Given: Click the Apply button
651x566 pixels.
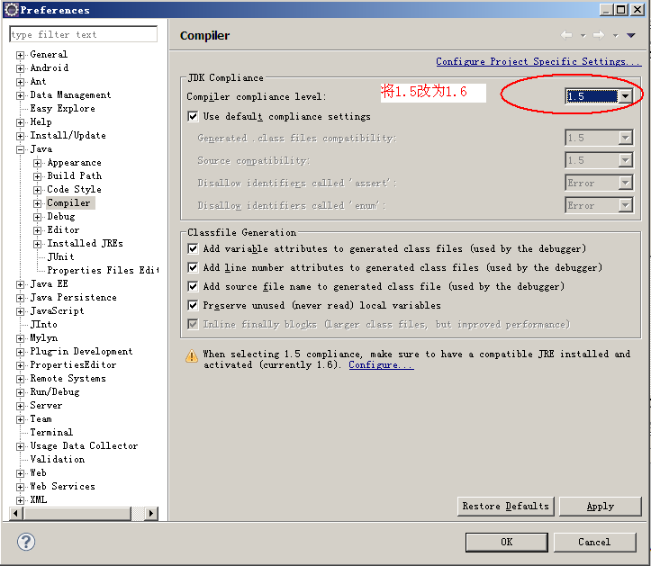Looking at the screenshot, I should pyautogui.click(x=600, y=507).
